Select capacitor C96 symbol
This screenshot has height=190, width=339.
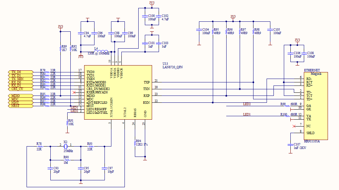[94, 33]
